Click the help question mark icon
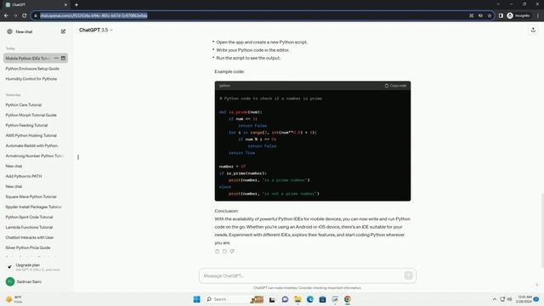This screenshot has width=544, height=306. pos(536,285)
